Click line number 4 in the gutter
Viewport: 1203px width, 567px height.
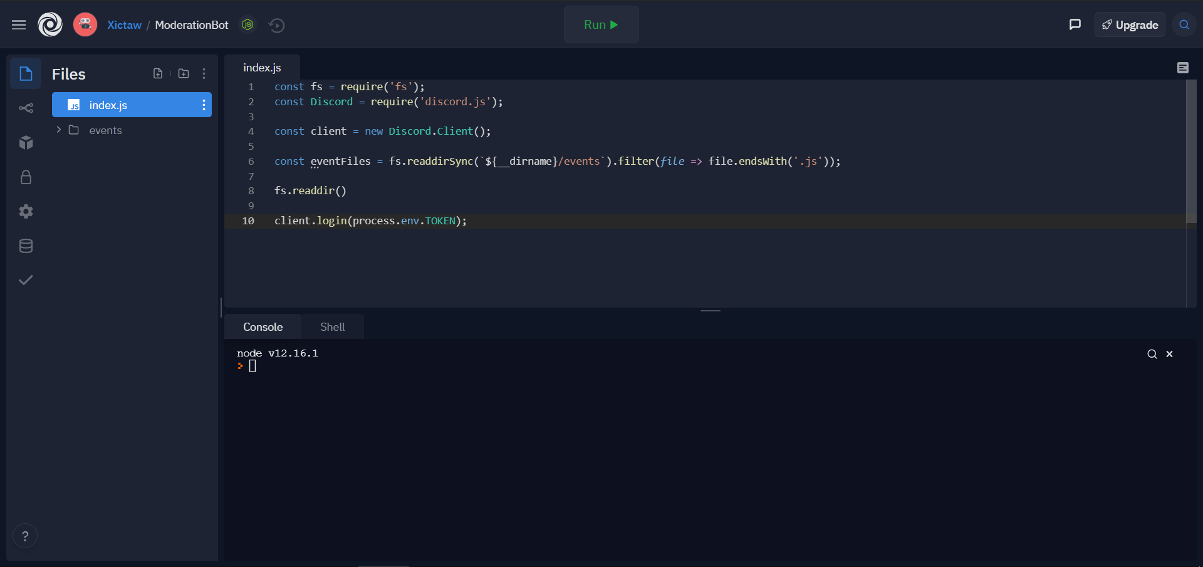pyautogui.click(x=251, y=132)
